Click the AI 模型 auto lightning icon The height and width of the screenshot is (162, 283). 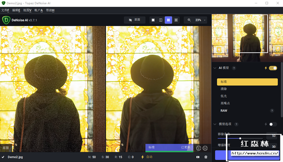tap(266, 68)
